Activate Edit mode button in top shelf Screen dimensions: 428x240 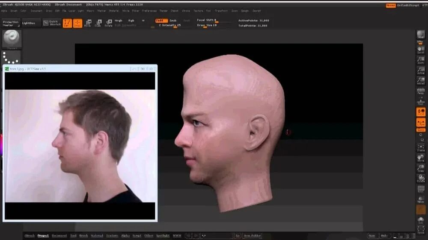coord(67,23)
